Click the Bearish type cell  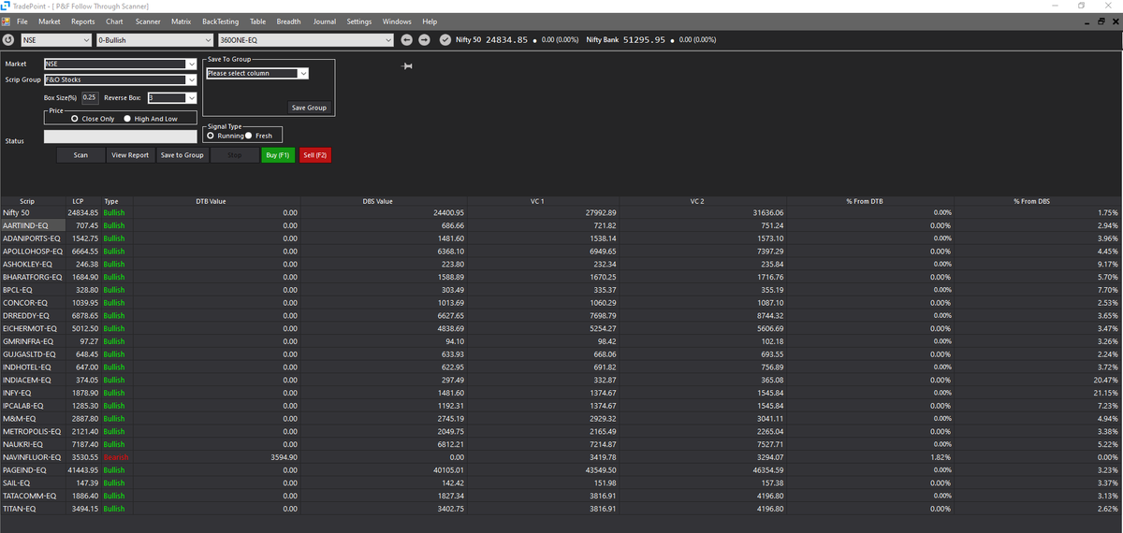pyautogui.click(x=114, y=457)
